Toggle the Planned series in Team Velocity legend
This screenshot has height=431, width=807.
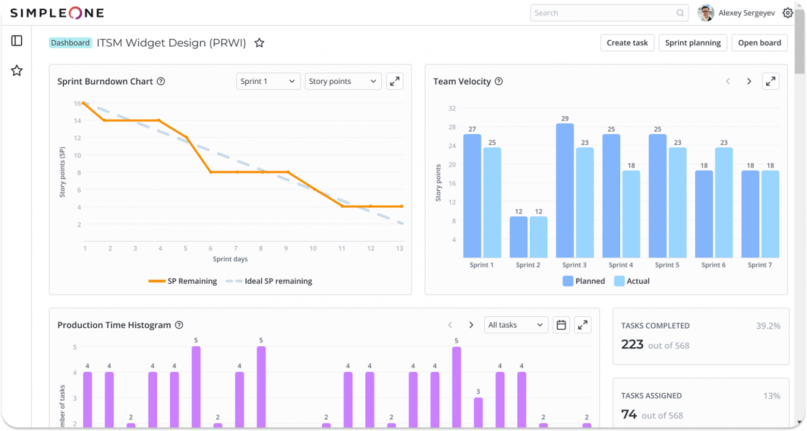[584, 281]
